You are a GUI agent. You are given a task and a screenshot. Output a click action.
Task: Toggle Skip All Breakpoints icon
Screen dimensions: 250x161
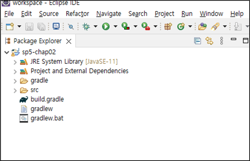pos(71,27)
